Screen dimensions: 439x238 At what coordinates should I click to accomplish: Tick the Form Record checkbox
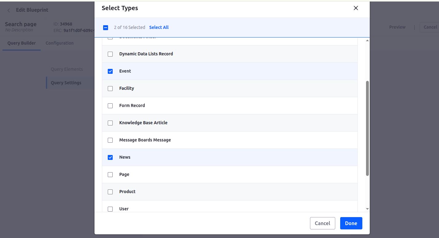coord(110,106)
